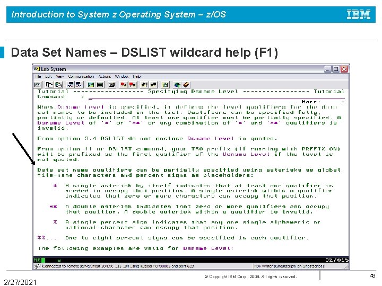Image resolution: width=382 pixels, height=286 pixels.
Task: Open the Color Remap toolbar icon
Action: point(100,85)
